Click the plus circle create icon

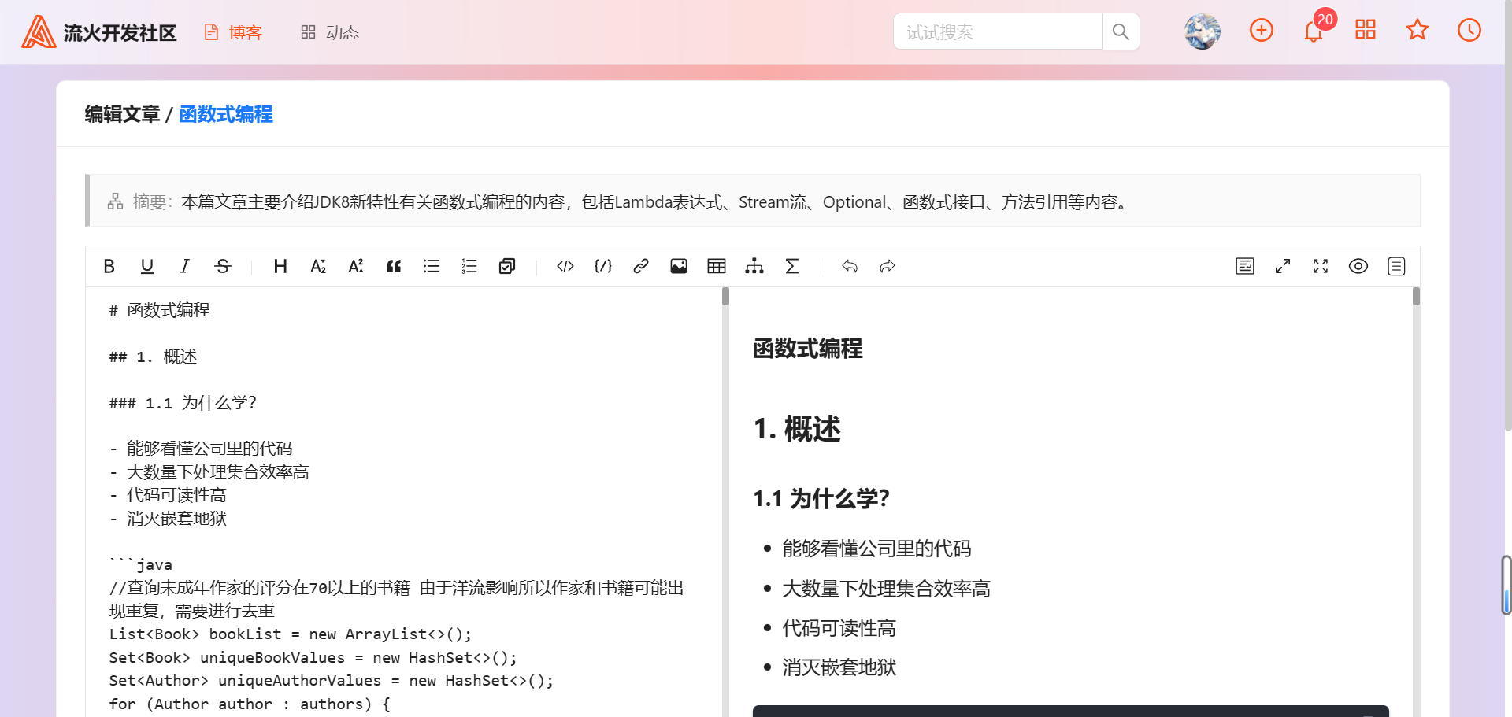(1262, 31)
